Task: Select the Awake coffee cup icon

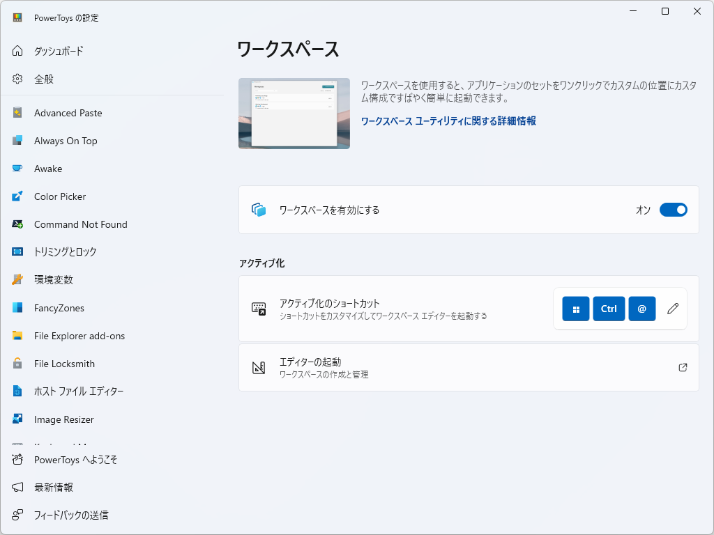Action: [x=17, y=169]
